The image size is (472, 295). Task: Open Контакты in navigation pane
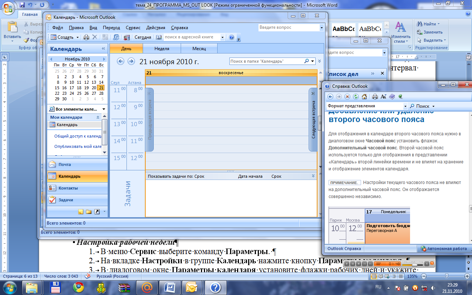click(77, 188)
